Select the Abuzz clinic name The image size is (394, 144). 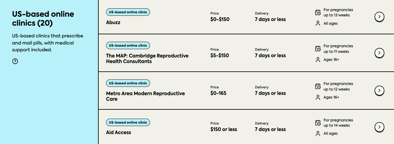point(113,23)
